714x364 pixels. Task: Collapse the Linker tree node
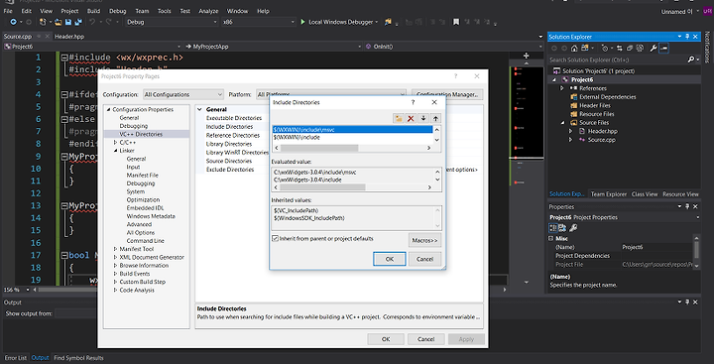(x=116, y=151)
